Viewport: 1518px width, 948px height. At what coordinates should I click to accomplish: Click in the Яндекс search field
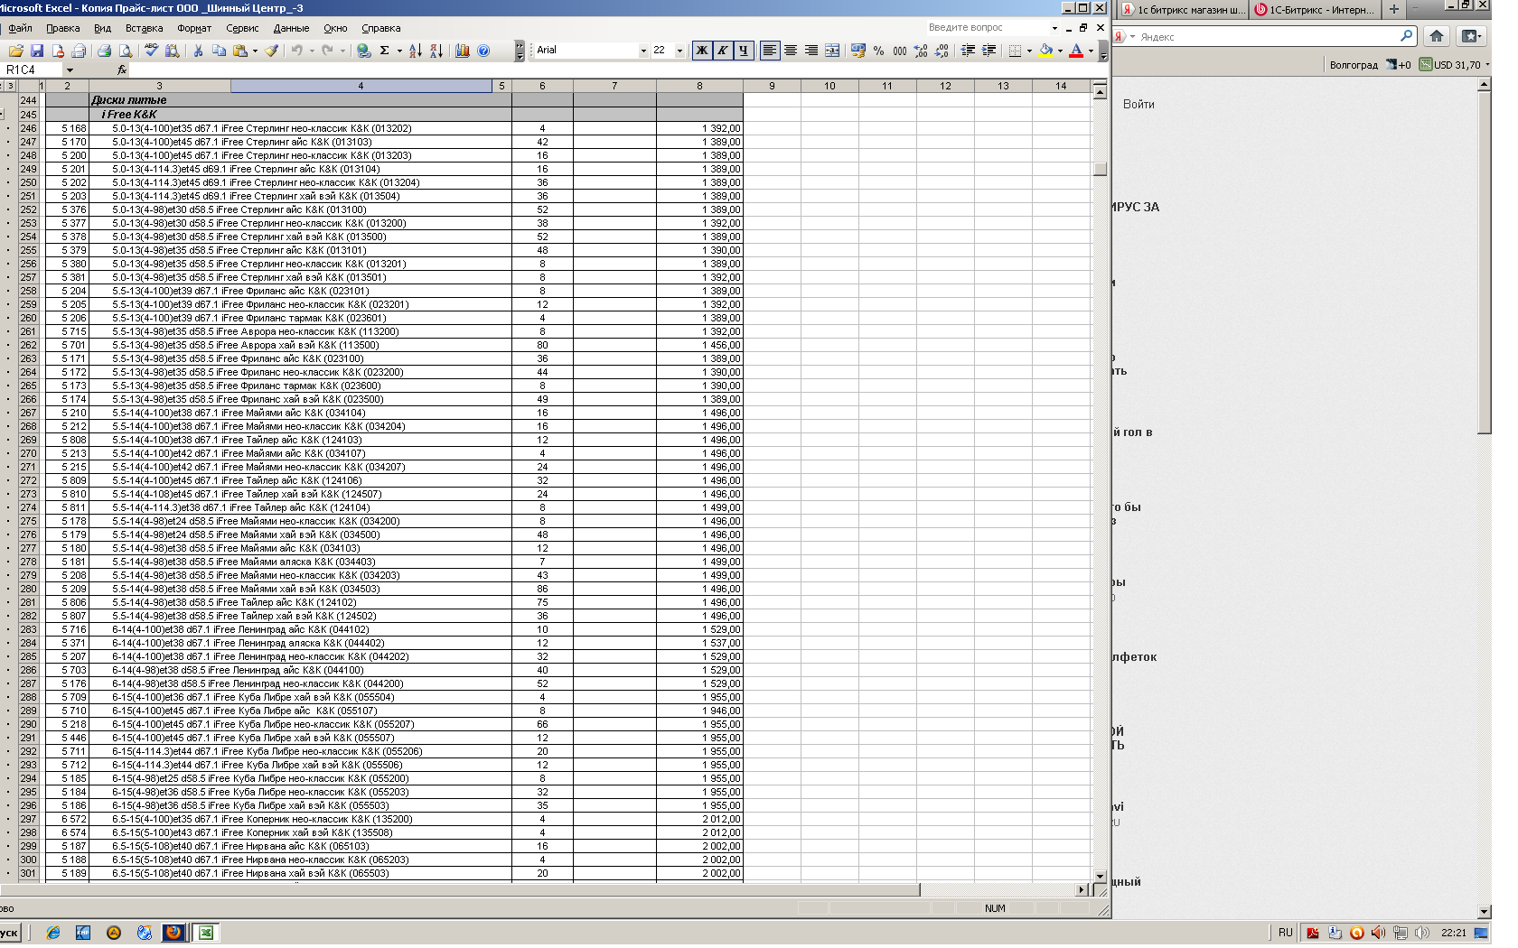point(1265,37)
